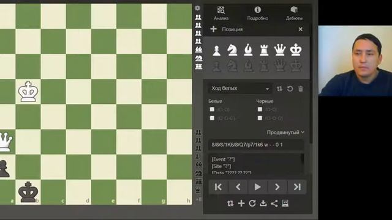Toggle black kingside castling (O-O) checkbox
This screenshot has height=220, width=392.
click(x=260, y=109)
